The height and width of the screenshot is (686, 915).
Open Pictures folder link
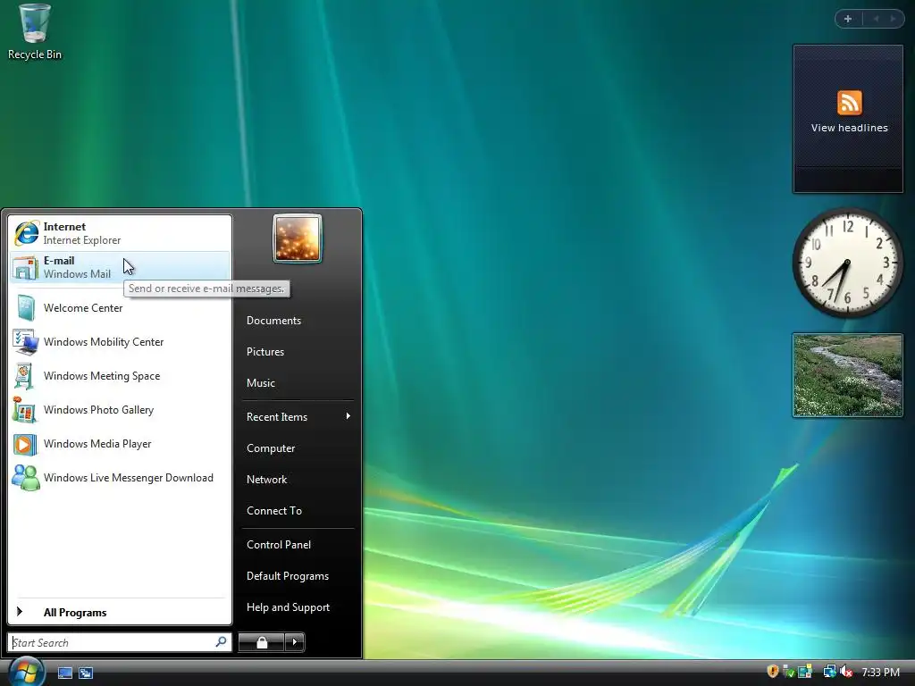coord(298,352)
